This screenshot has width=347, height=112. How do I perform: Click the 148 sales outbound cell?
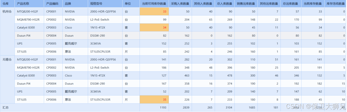tap(246, 20)
